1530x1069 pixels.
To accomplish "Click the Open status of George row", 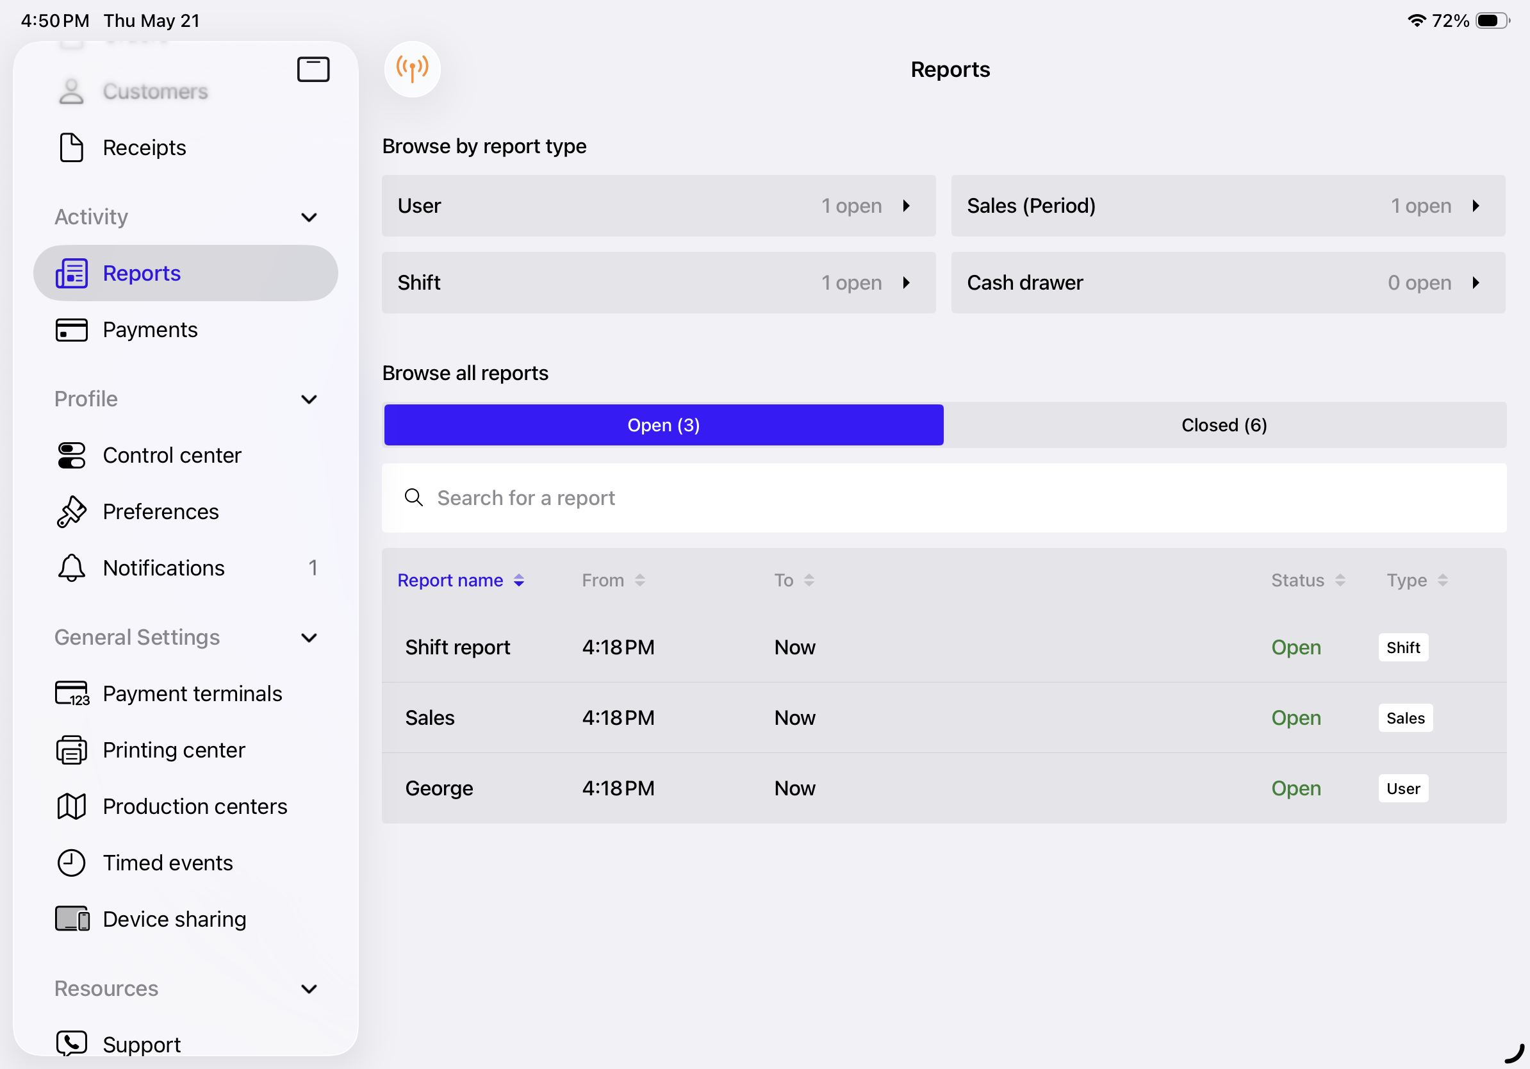I will pos(1296,788).
